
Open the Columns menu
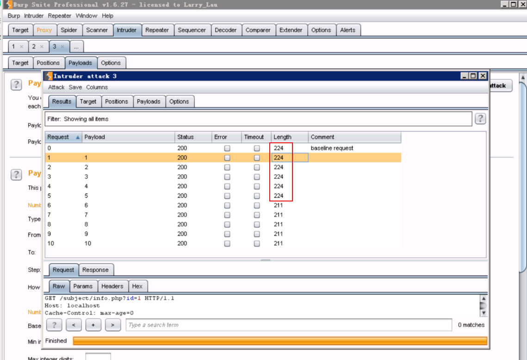(x=97, y=87)
